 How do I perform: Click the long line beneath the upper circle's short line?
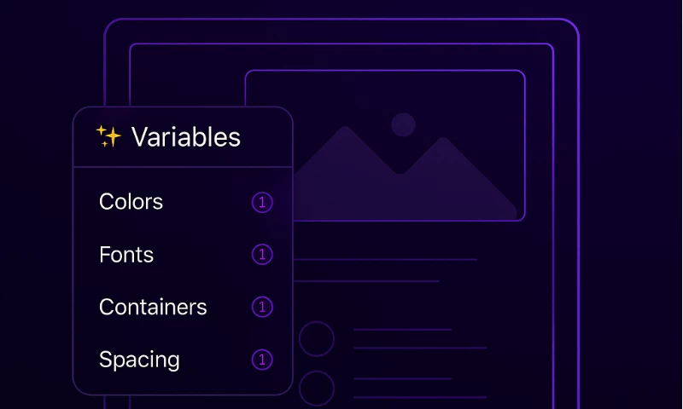[x=420, y=348]
